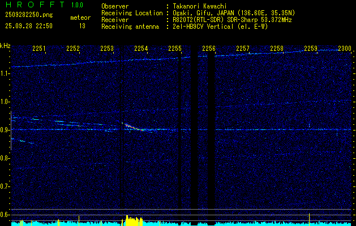Click the bright red meteor echo after 2253
Viewport: 356px width, 226px height.
pyautogui.click(x=133, y=127)
